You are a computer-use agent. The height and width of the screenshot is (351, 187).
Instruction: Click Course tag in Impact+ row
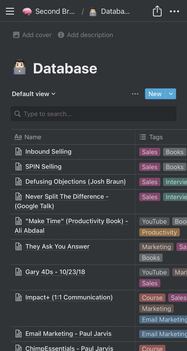[x=152, y=298]
